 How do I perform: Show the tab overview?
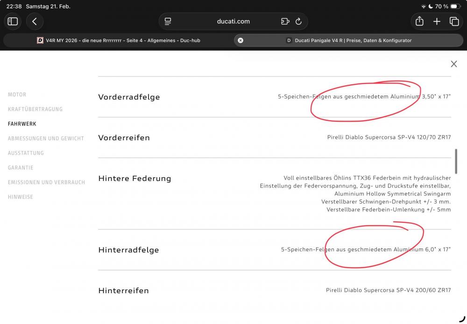coord(454,21)
